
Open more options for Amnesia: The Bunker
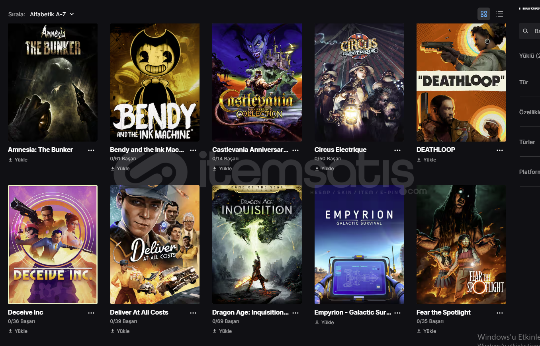coord(91,150)
